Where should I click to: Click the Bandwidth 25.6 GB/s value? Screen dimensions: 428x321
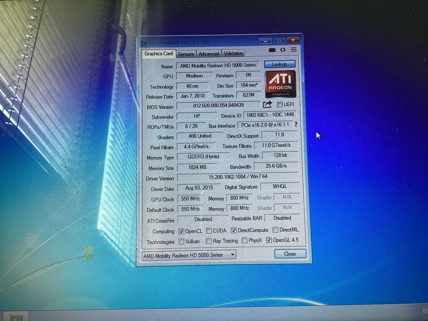pos(276,166)
